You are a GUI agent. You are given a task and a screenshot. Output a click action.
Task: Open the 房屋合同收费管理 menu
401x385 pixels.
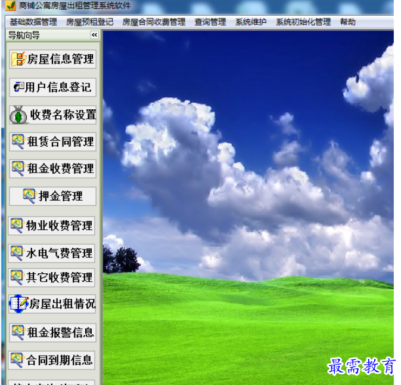click(x=154, y=22)
